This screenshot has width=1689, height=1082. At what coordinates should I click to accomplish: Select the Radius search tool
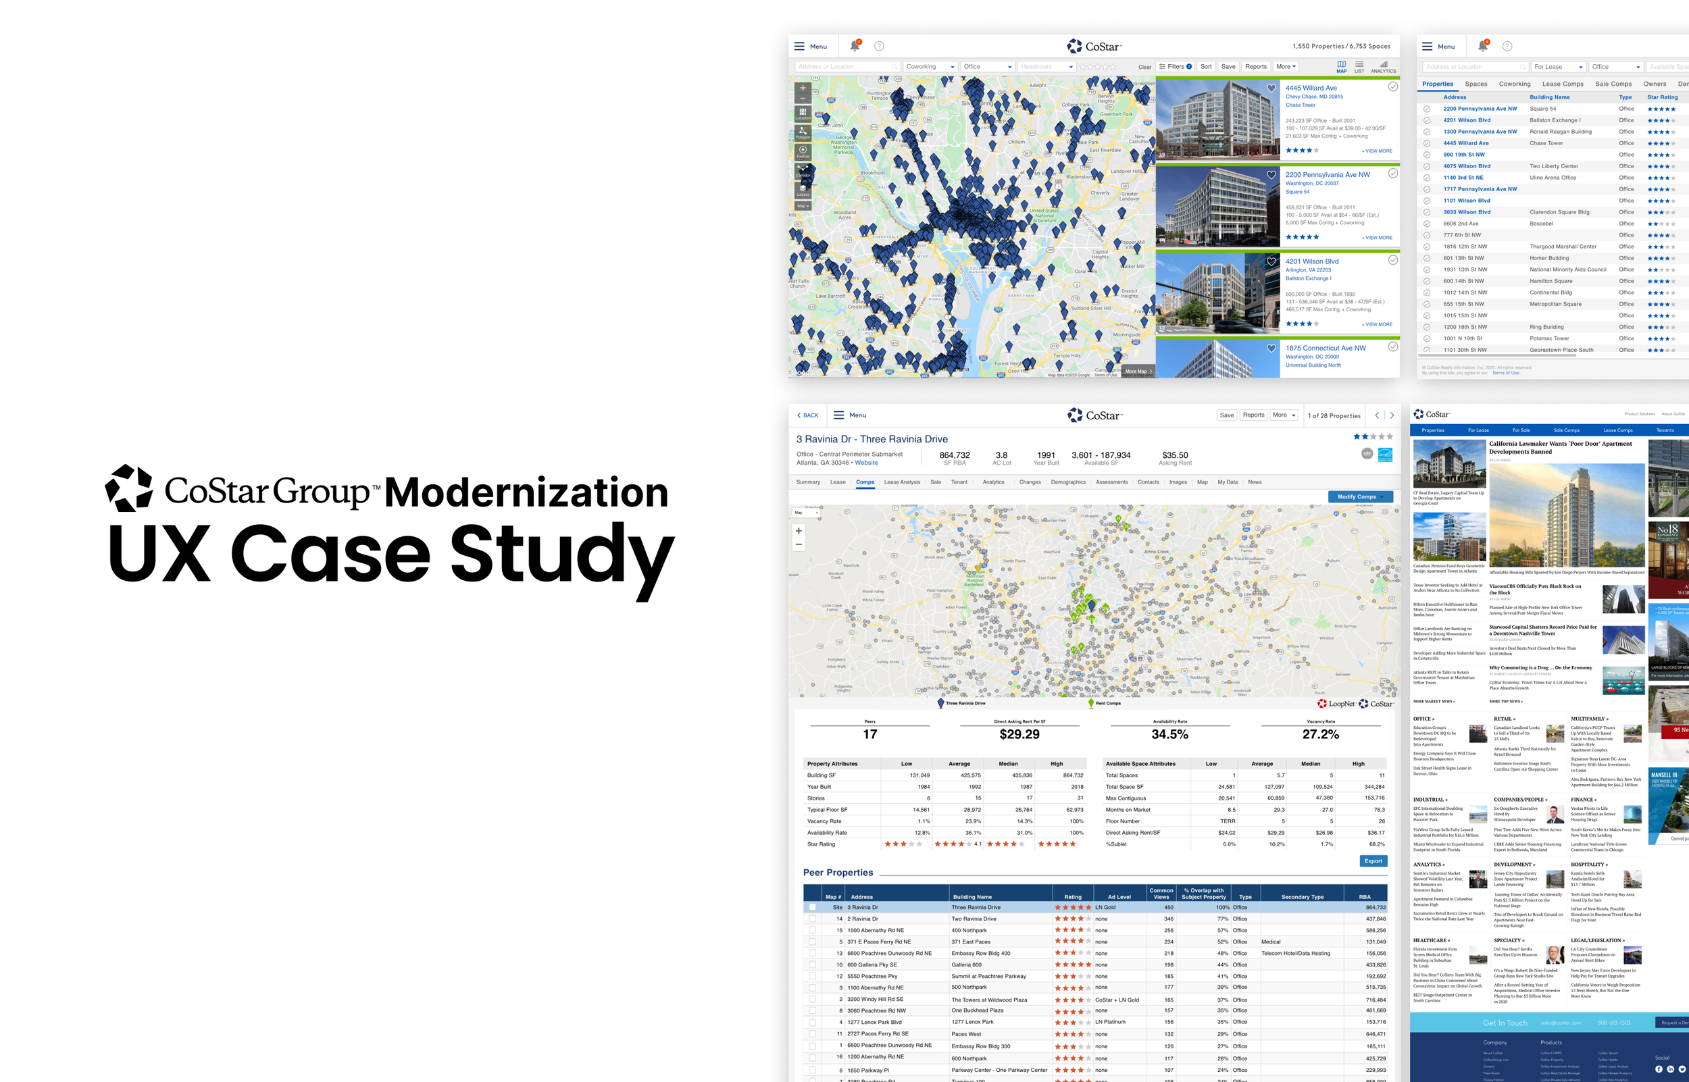tap(803, 152)
